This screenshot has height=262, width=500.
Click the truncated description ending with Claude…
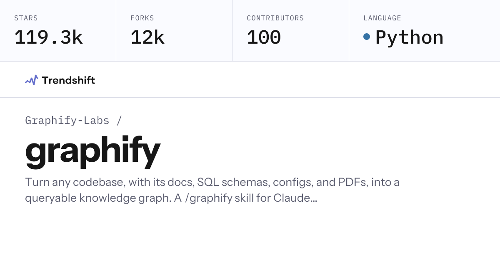pyautogui.click(x=171, y=198)
